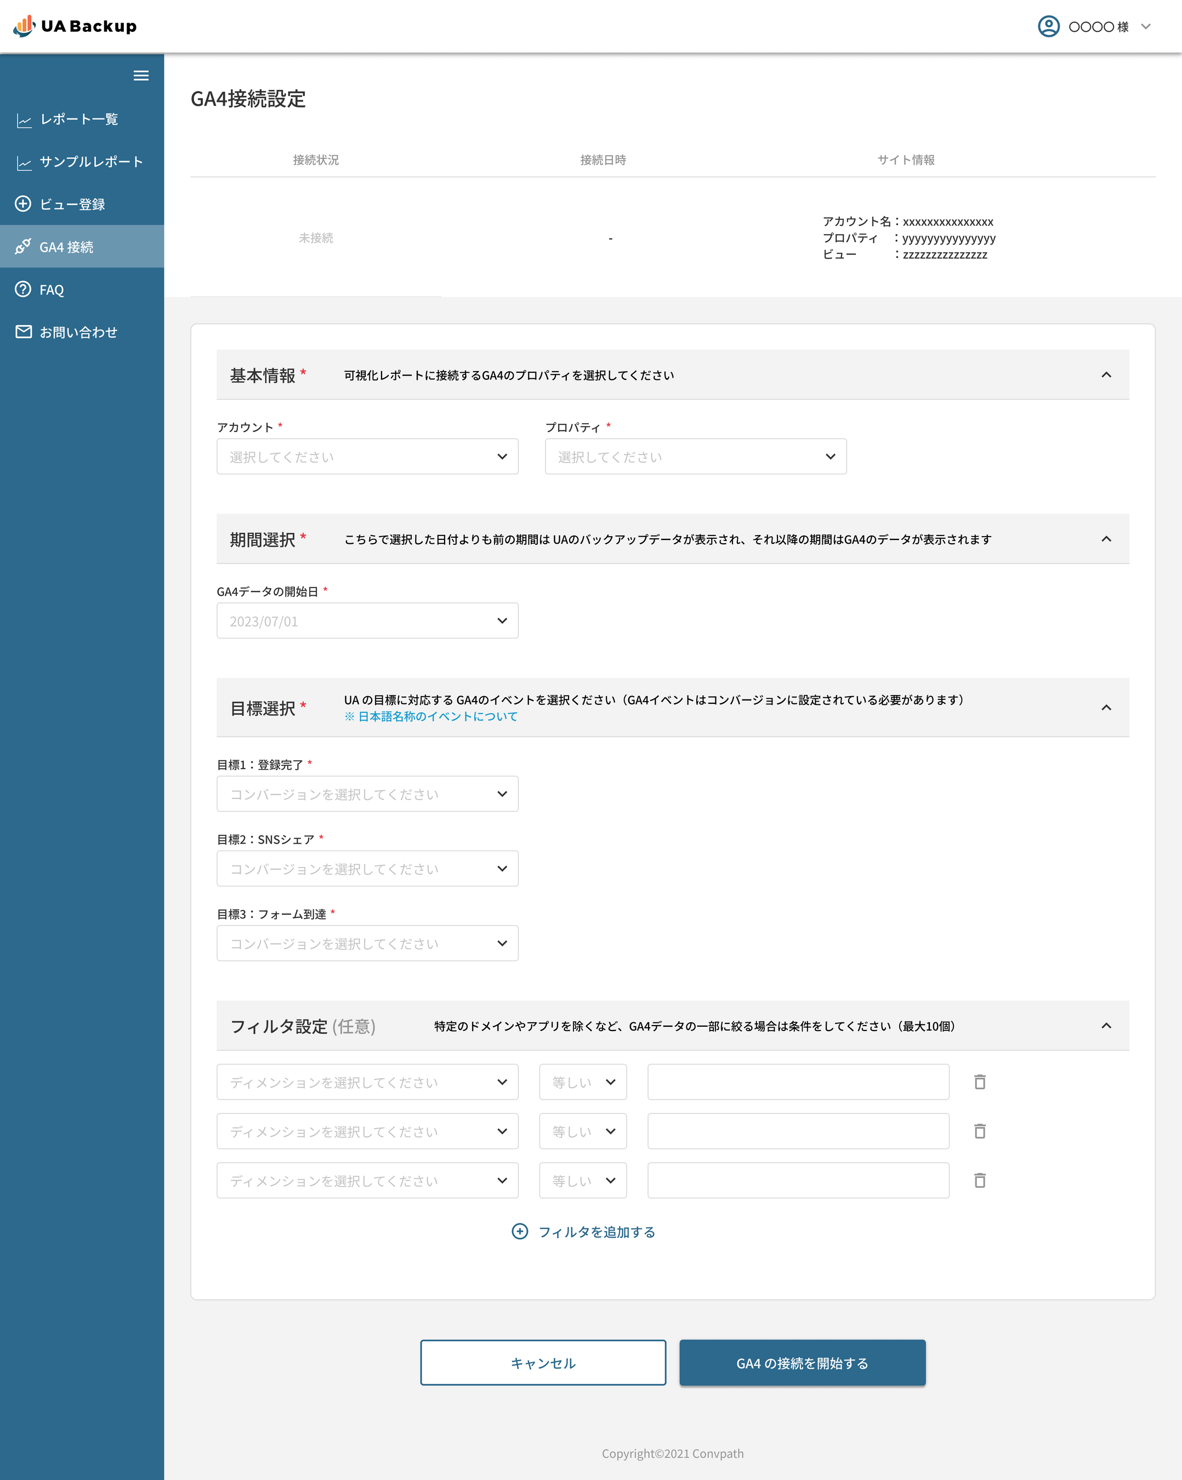The width and height of the screenshot is (1182, 1480).
Task: Click the plus icon beside フィルタを追加する
Action: coord(520,1232)
